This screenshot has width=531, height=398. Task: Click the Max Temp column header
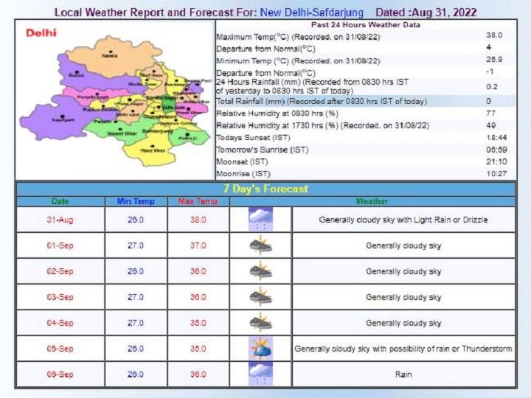198,201
